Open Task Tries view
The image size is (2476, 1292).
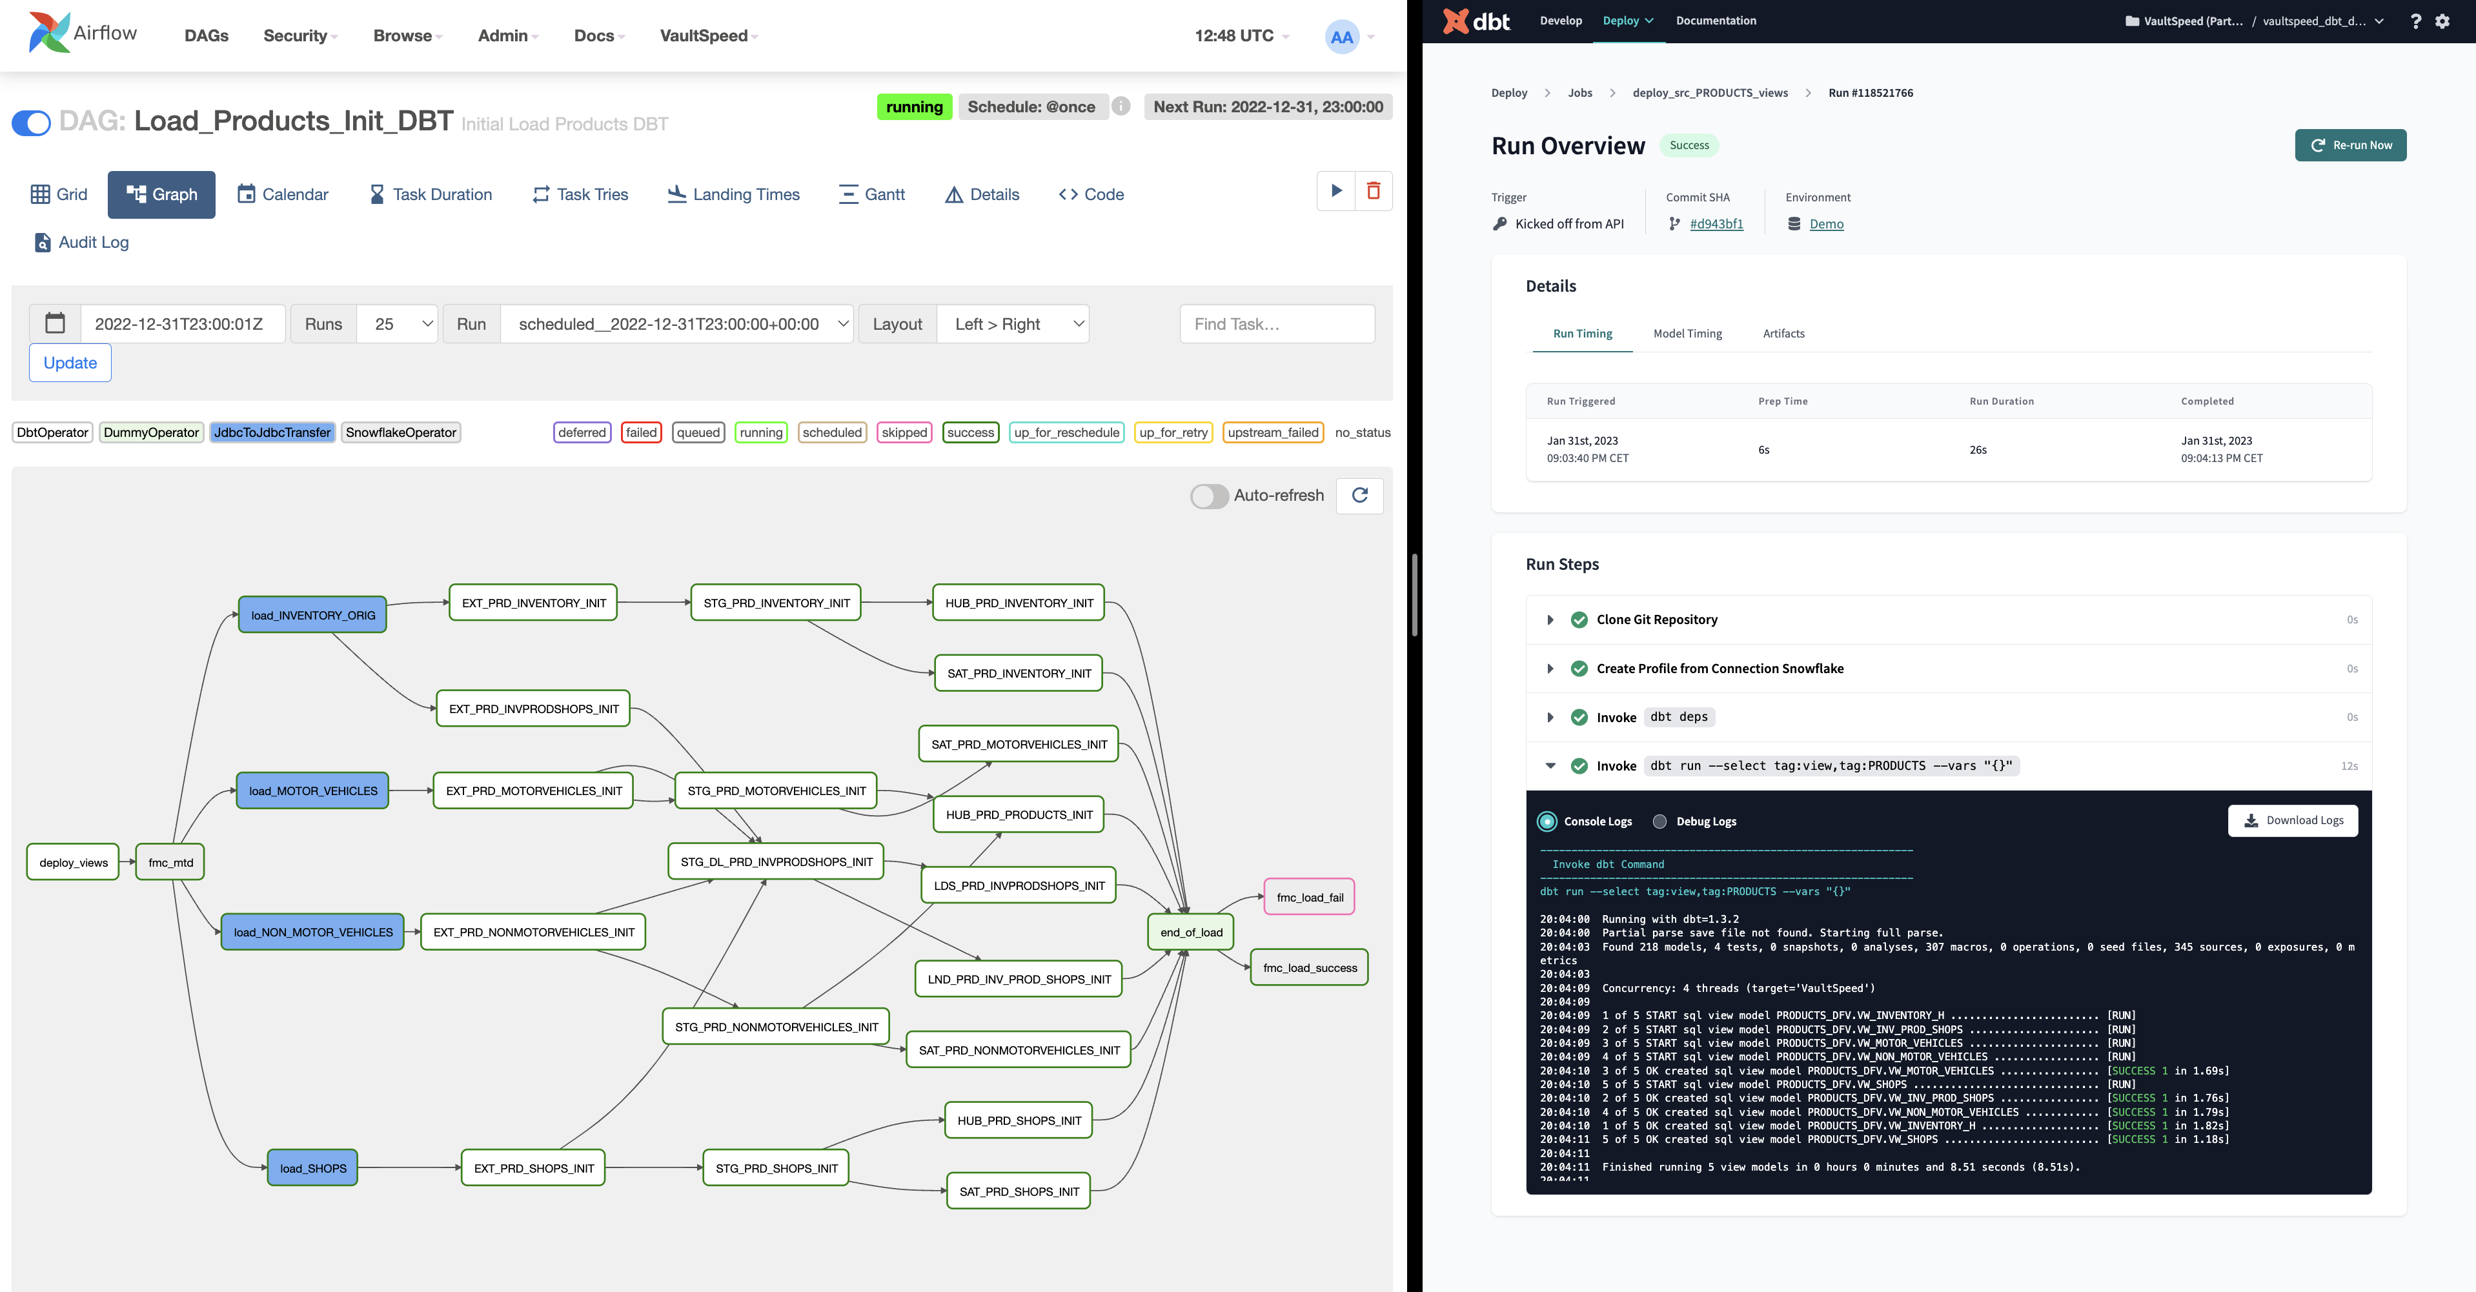580,194
